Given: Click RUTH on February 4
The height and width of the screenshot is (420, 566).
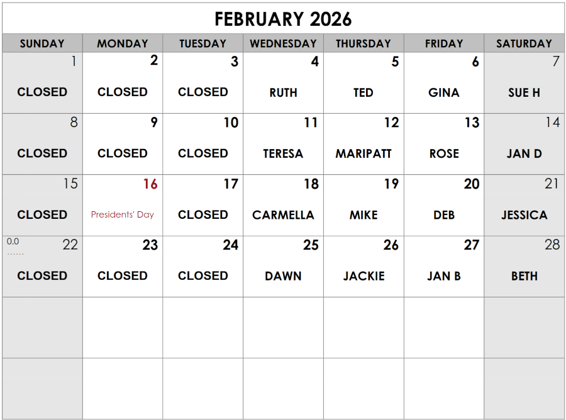Looking at the screenshot, I should (283, 92).
